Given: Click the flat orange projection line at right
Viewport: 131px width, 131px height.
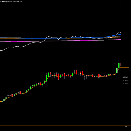Looking at the screenshot, I should pyautogui.click(x=125, y=67).
